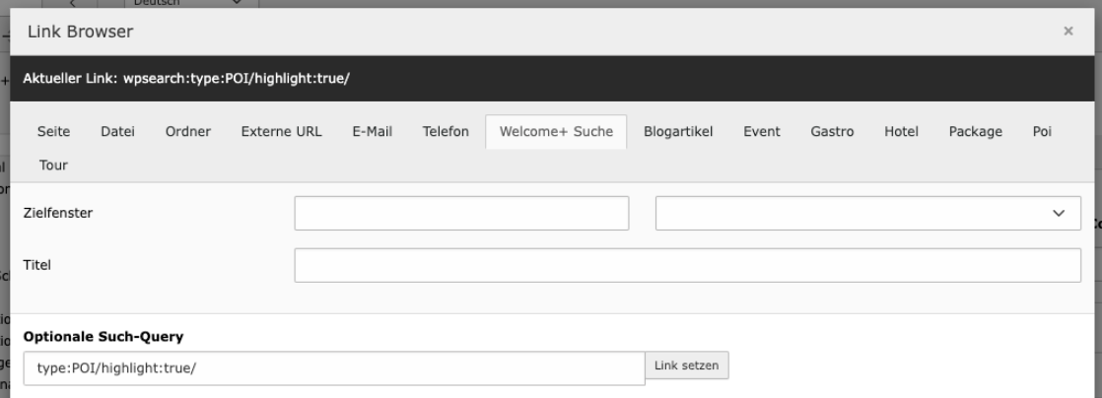Click the Link setzen button
1102x398 pixels.
pos(687,365)
